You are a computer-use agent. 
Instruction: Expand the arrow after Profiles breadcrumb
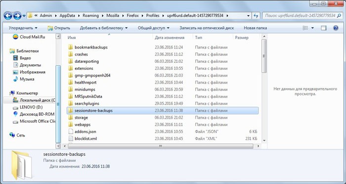coord(164,16)
